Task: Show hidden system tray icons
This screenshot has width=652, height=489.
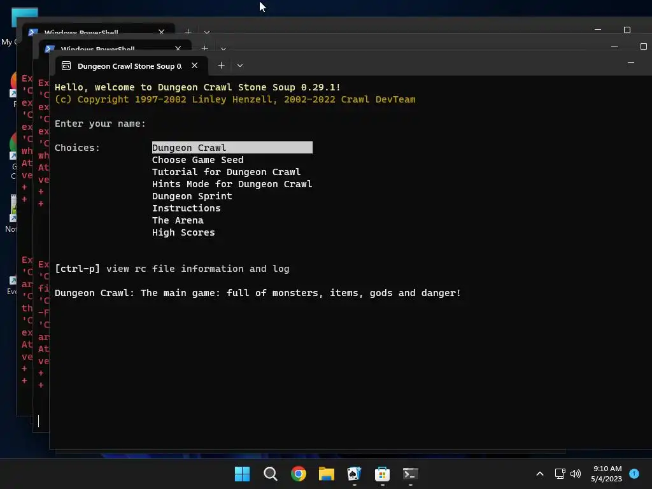Action: pyautogui.click(x=540, y=474)
